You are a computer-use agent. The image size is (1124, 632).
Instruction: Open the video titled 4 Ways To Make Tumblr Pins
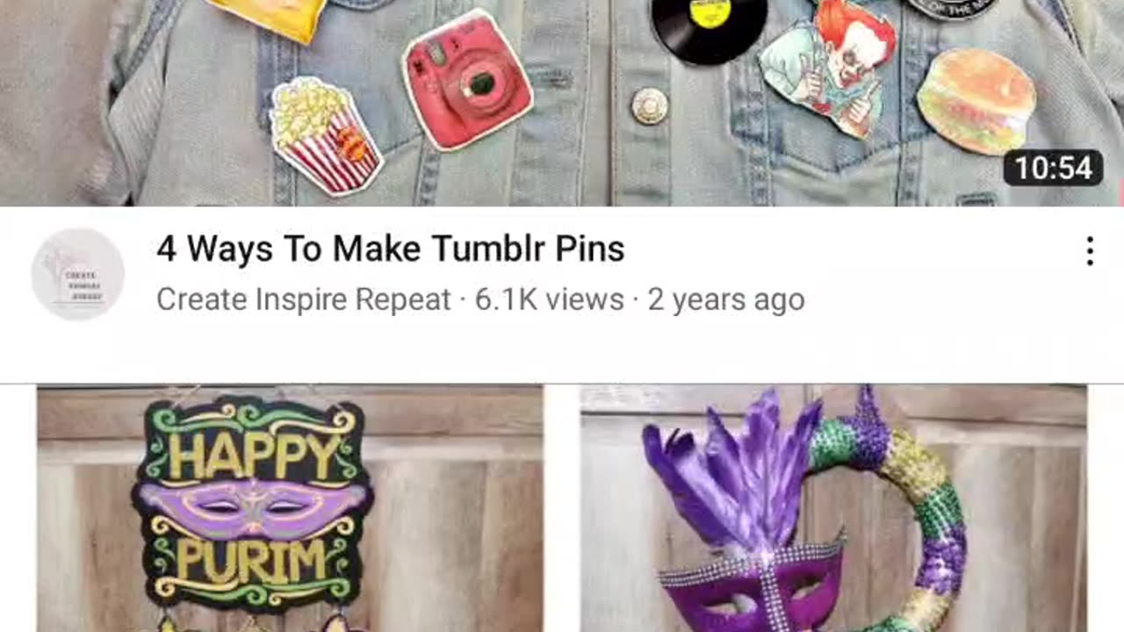click(x=391, y=249)
